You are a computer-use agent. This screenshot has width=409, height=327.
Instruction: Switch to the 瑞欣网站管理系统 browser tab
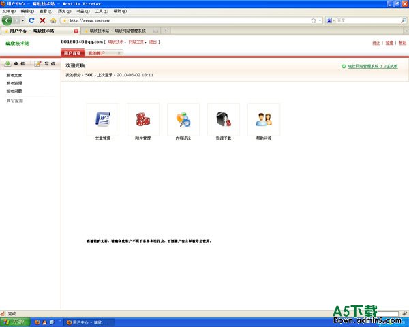click(121, 31)
